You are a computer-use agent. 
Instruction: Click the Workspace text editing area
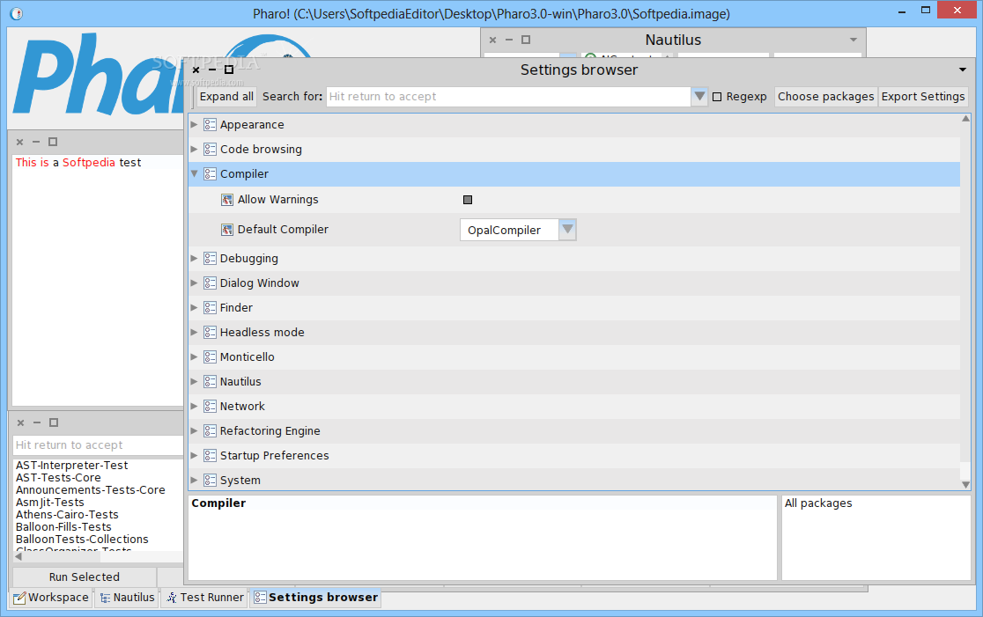tap(98, 281)
